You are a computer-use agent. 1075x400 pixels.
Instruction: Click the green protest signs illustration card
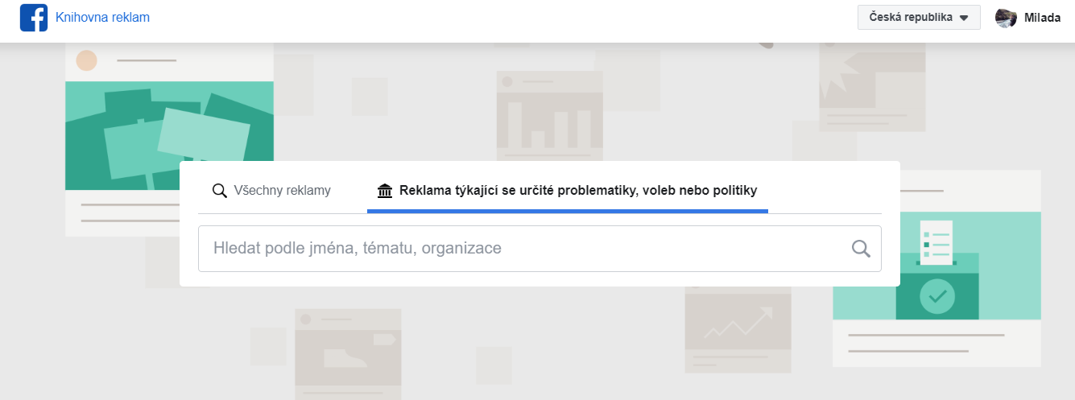[x=169, y=135]
